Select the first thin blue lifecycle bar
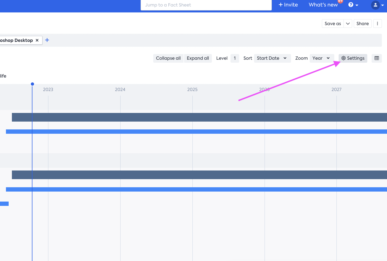387x261 pixels. [x=196, y=132]
